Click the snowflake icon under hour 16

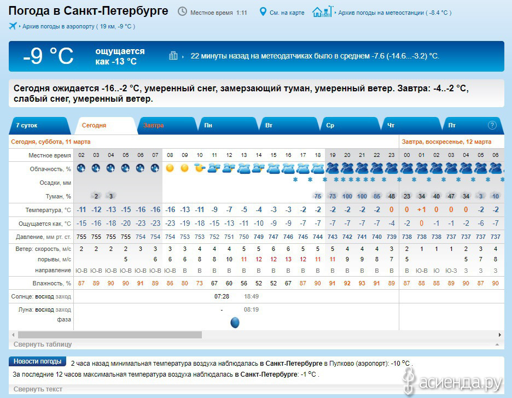295,179
